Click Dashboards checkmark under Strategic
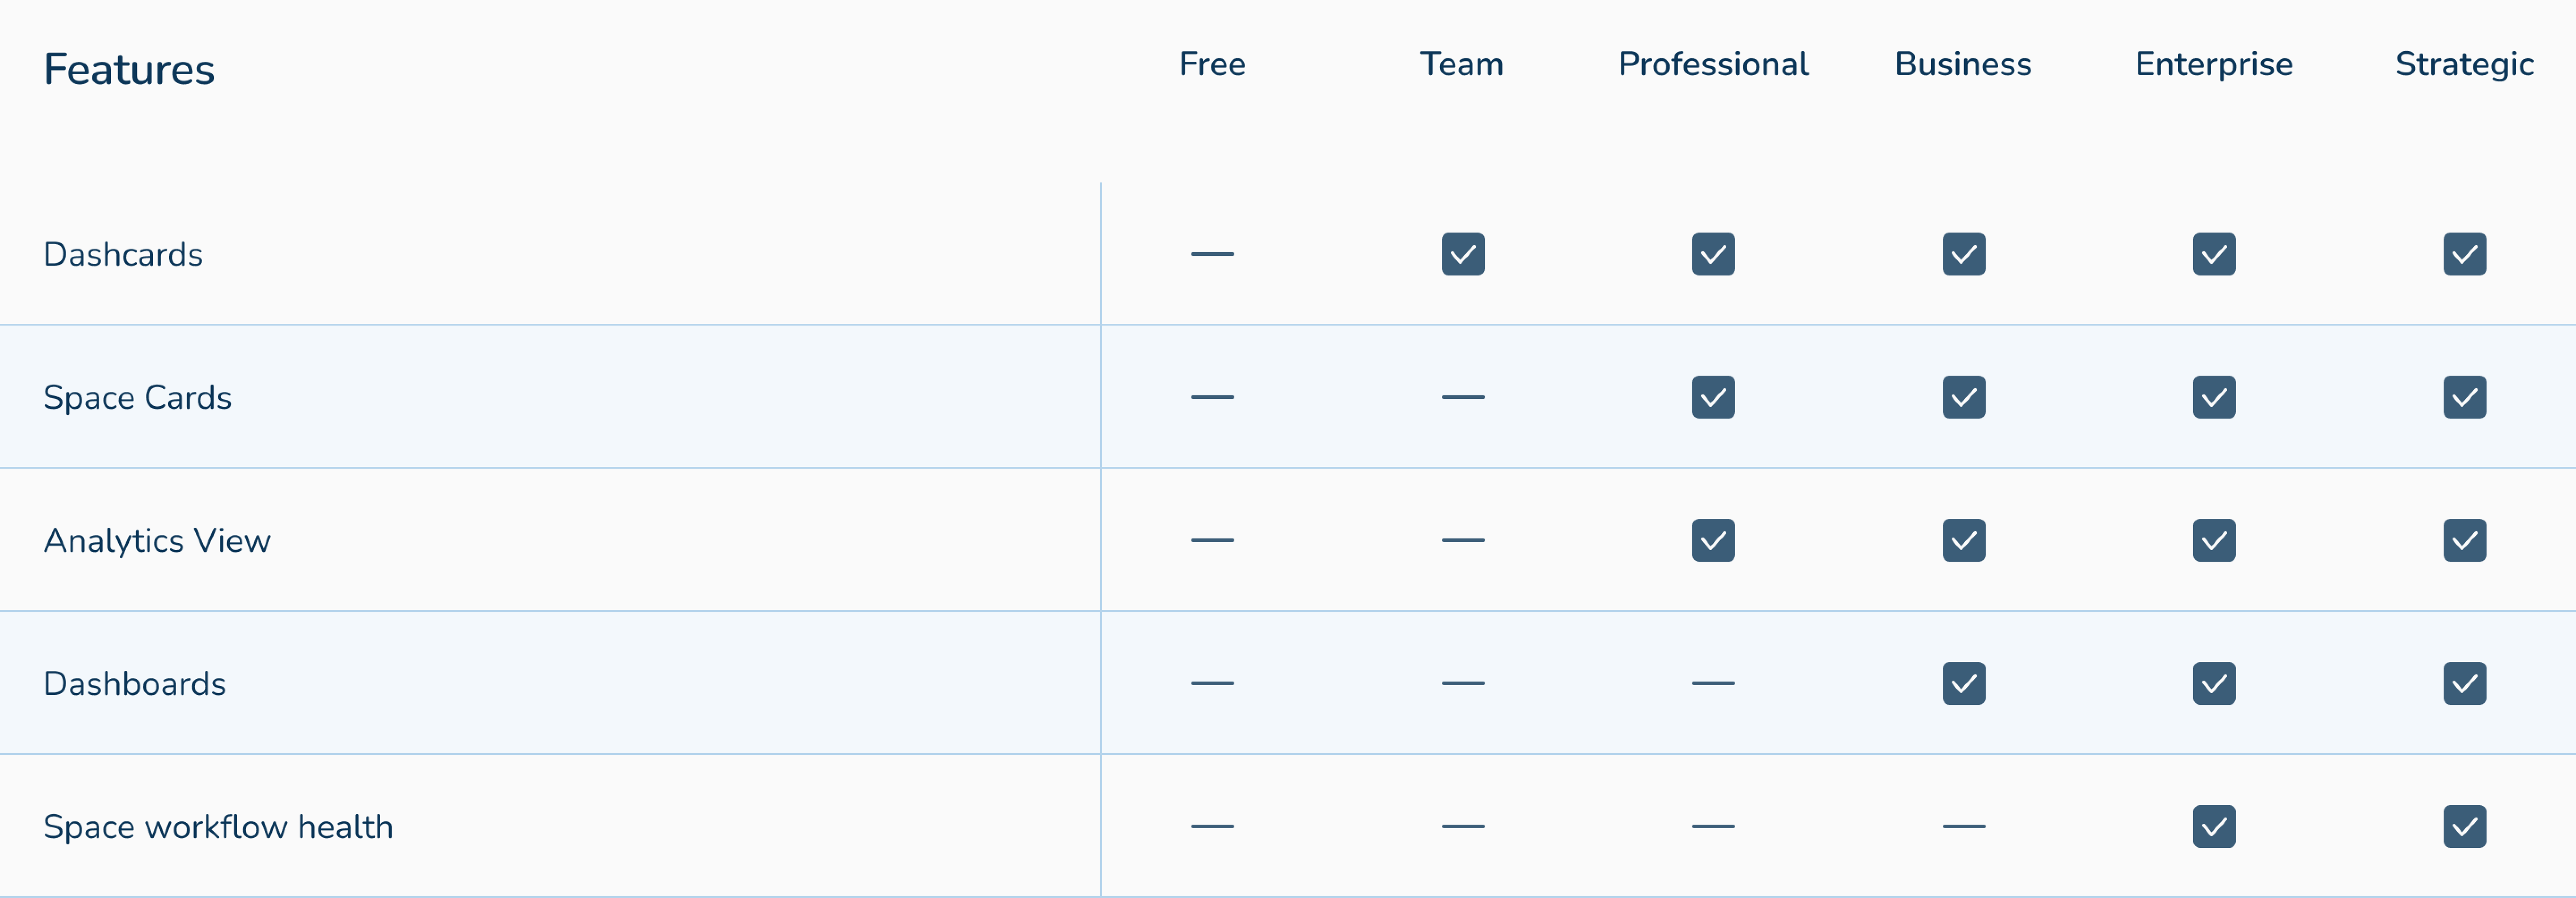The height and width of the screenshot is (898, 2576). coord(2464,683)
